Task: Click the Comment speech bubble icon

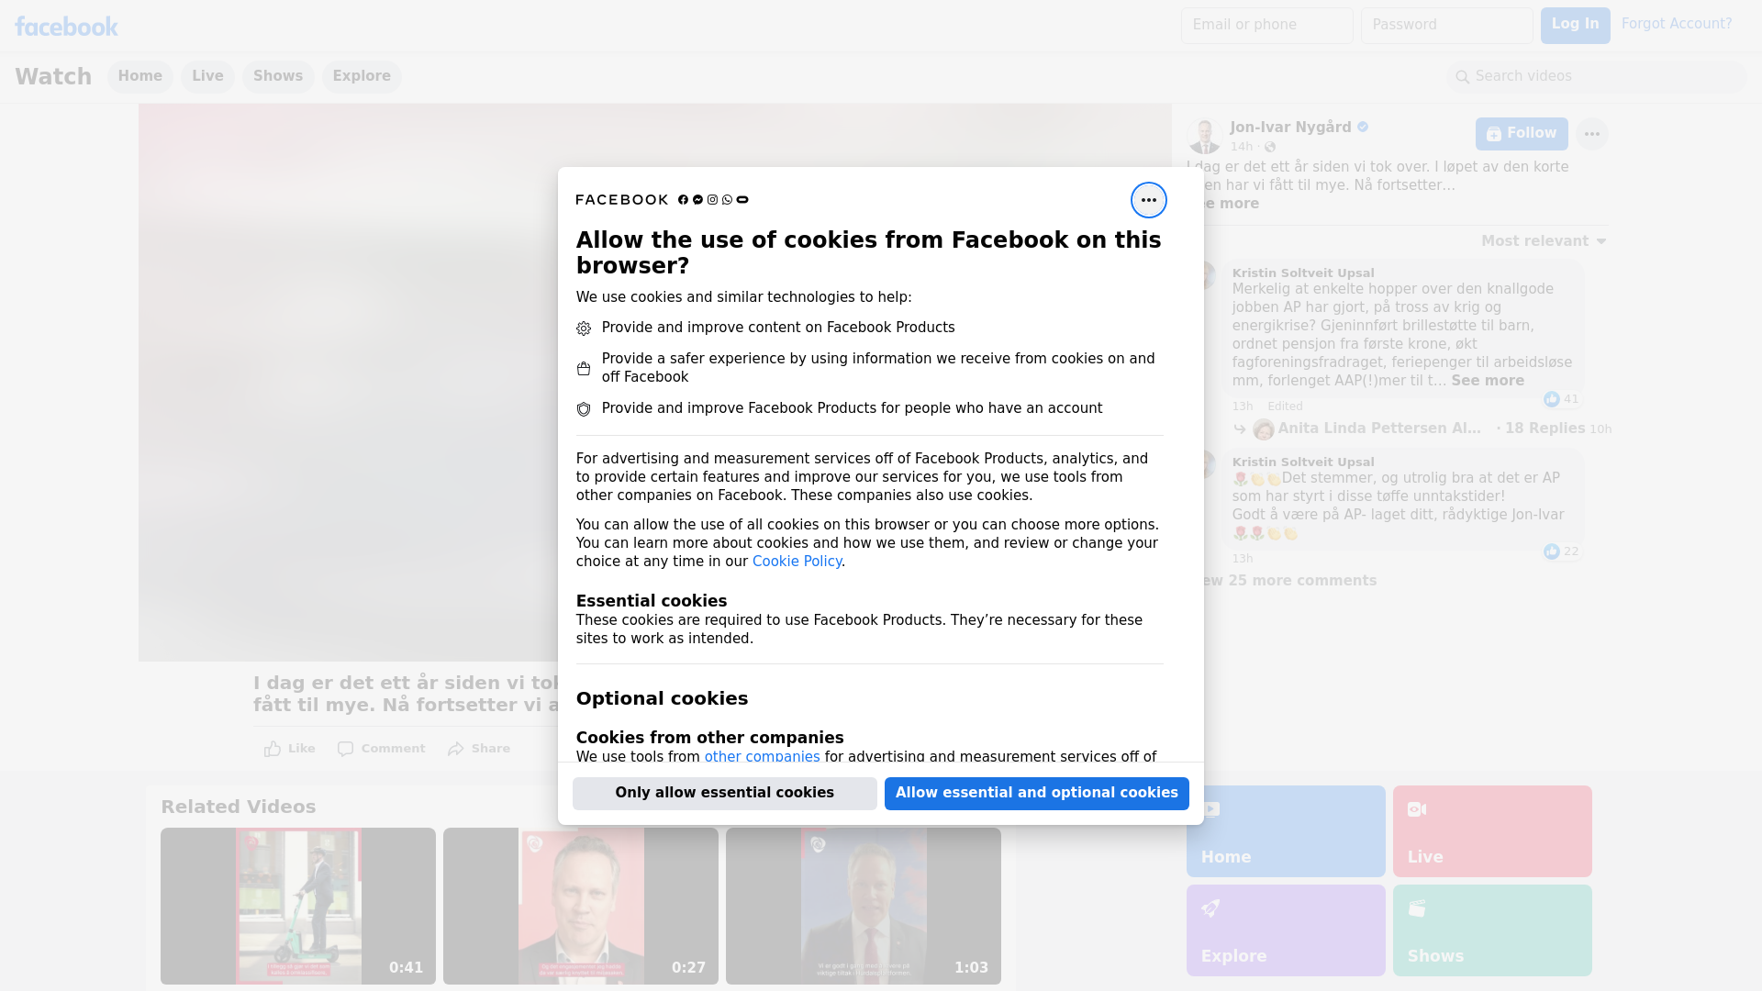Action: 345,749
